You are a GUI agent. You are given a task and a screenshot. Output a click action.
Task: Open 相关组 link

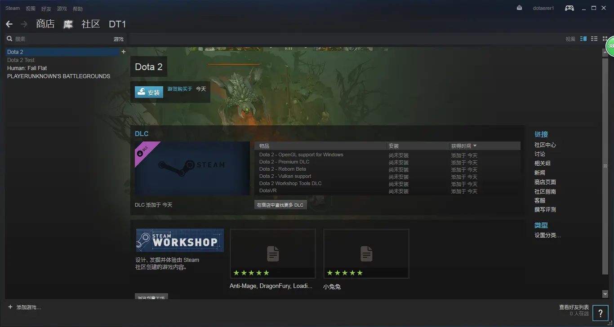click(543, 163)
